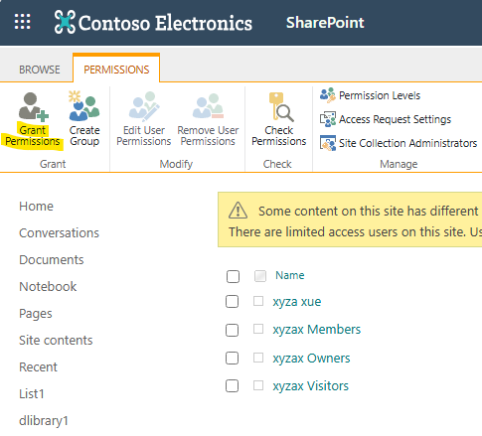Select the xyzax Members checkbox

click(232, 330)
